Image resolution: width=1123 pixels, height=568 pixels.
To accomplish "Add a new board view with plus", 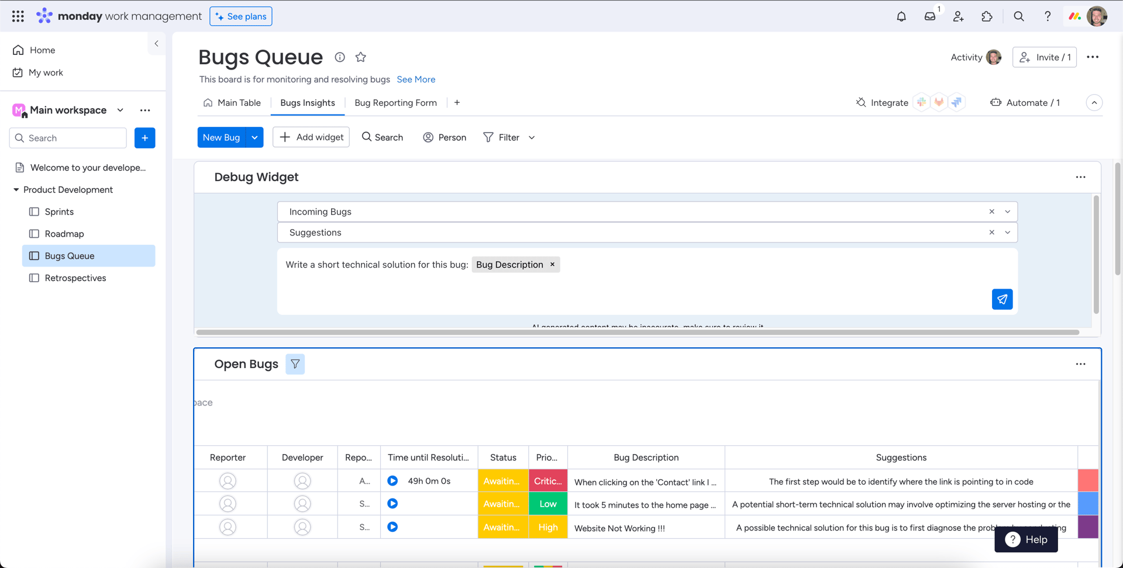I will [x=457, y=102].
